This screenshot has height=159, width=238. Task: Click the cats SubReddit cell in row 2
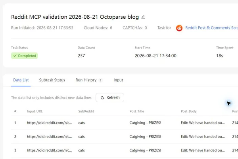(81, 137)
